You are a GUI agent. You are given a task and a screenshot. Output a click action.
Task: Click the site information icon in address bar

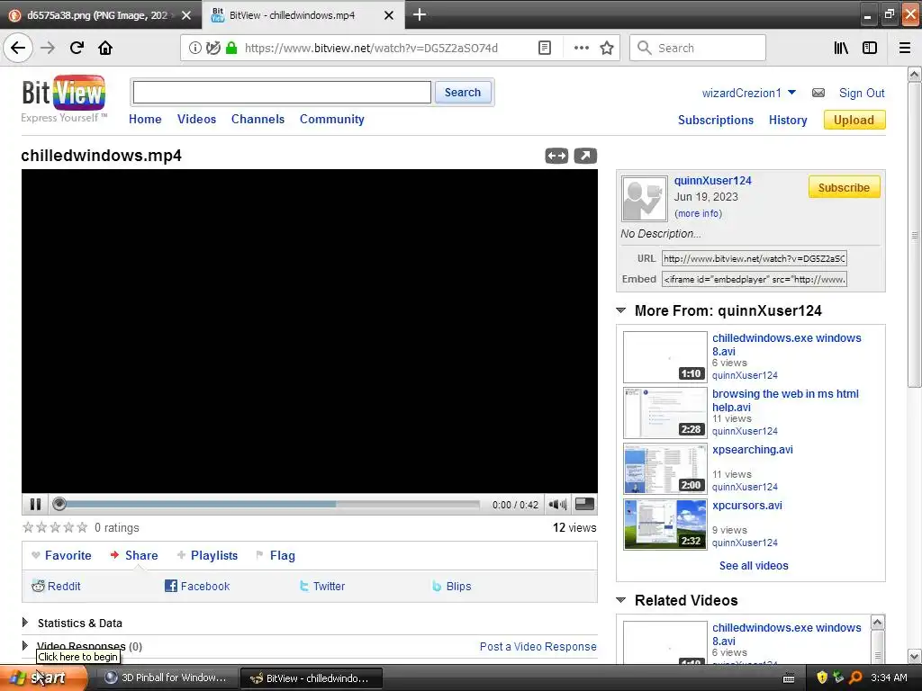click(x=195, y=49)
